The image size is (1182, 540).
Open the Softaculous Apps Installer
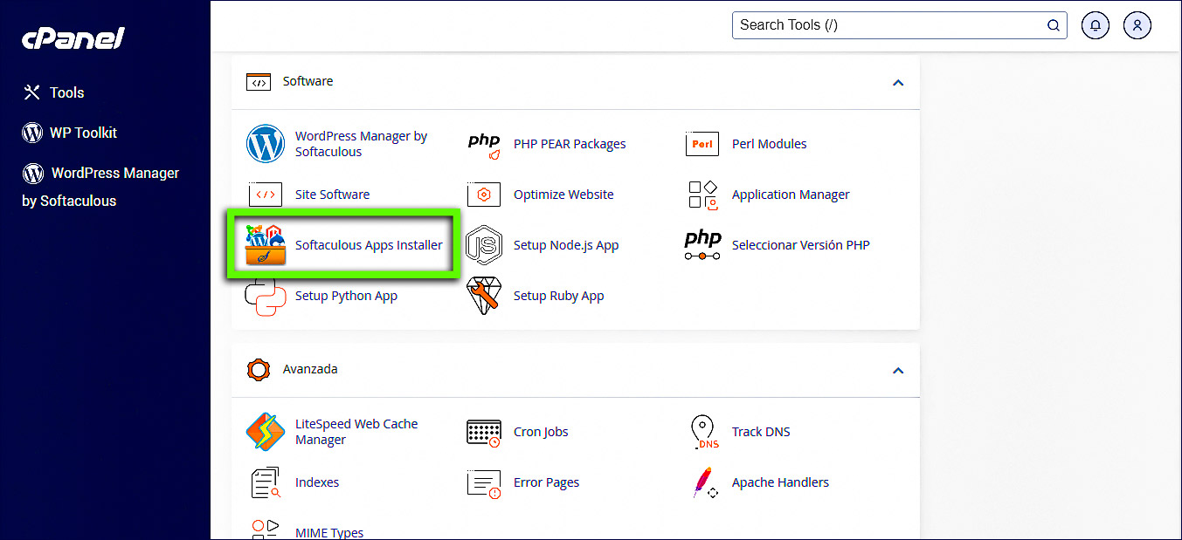369,245
